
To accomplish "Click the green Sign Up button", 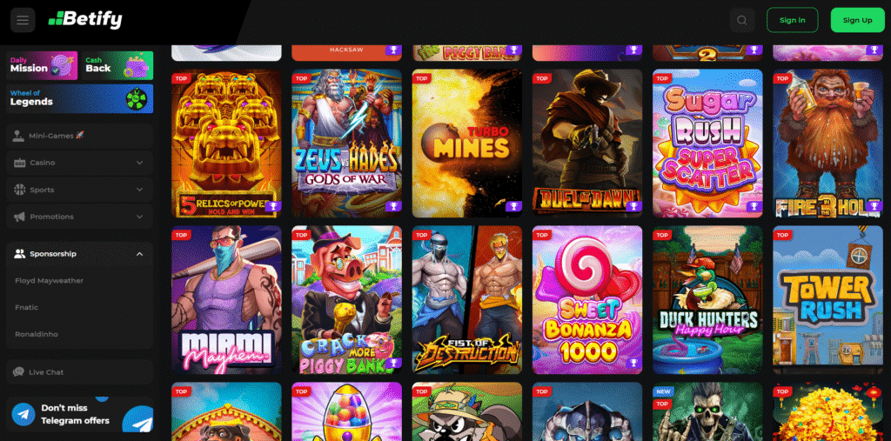I will tap(857, 20).
